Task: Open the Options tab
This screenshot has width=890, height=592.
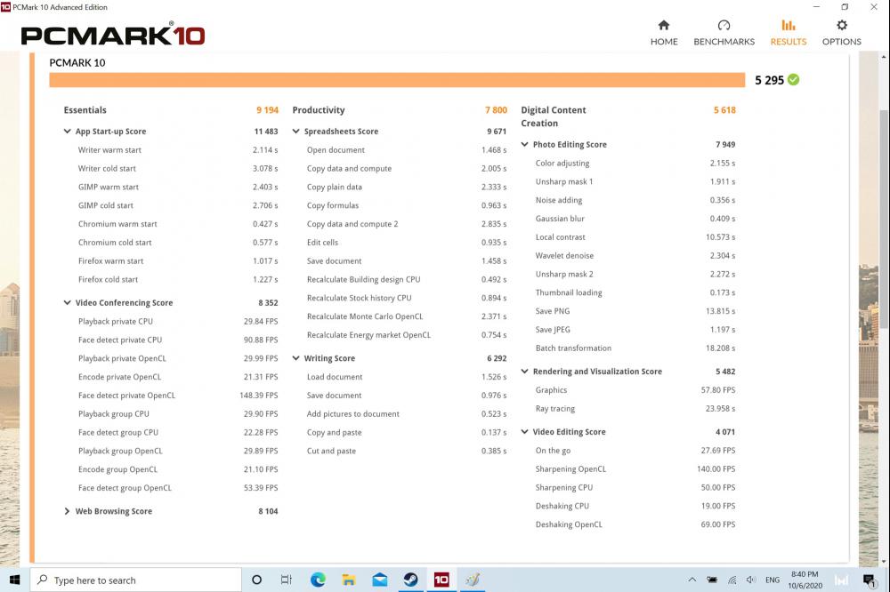Action: tap(841, 33)
